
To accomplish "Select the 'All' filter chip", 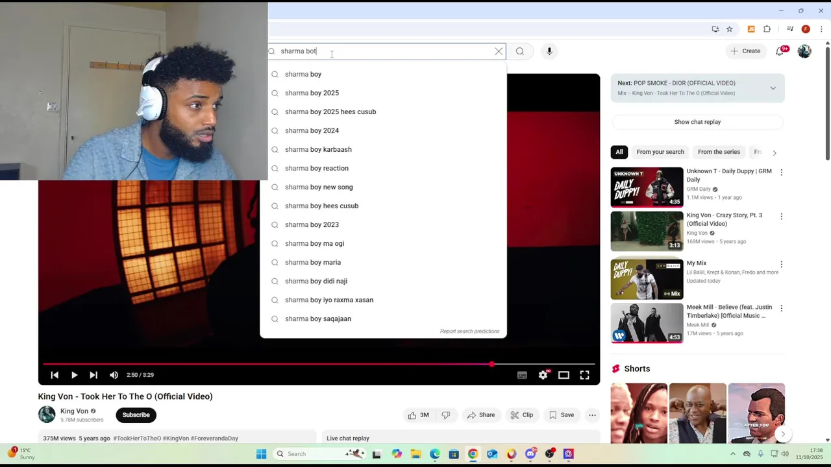I will tap(619, 152).
